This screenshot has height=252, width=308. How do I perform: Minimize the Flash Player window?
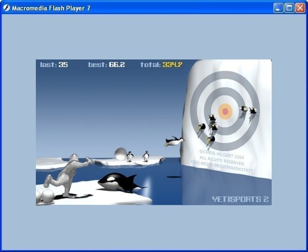point(278,8)
